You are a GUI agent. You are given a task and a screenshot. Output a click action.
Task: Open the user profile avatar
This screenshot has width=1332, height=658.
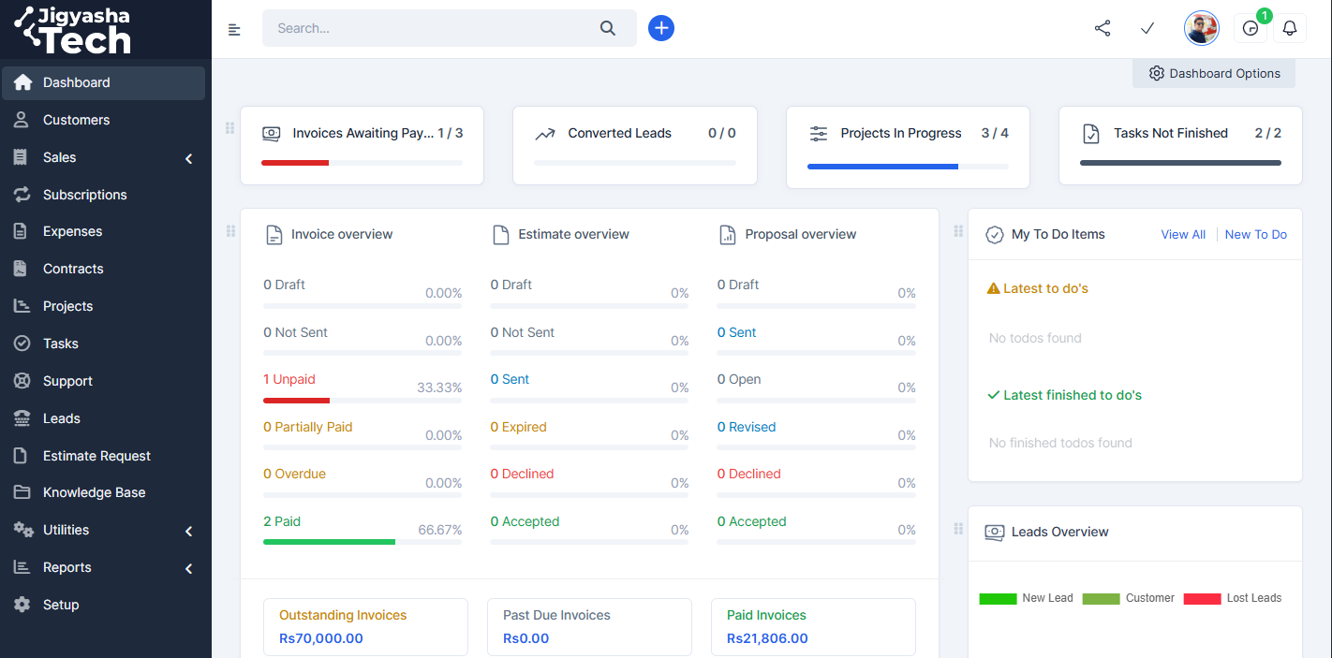1201,28
